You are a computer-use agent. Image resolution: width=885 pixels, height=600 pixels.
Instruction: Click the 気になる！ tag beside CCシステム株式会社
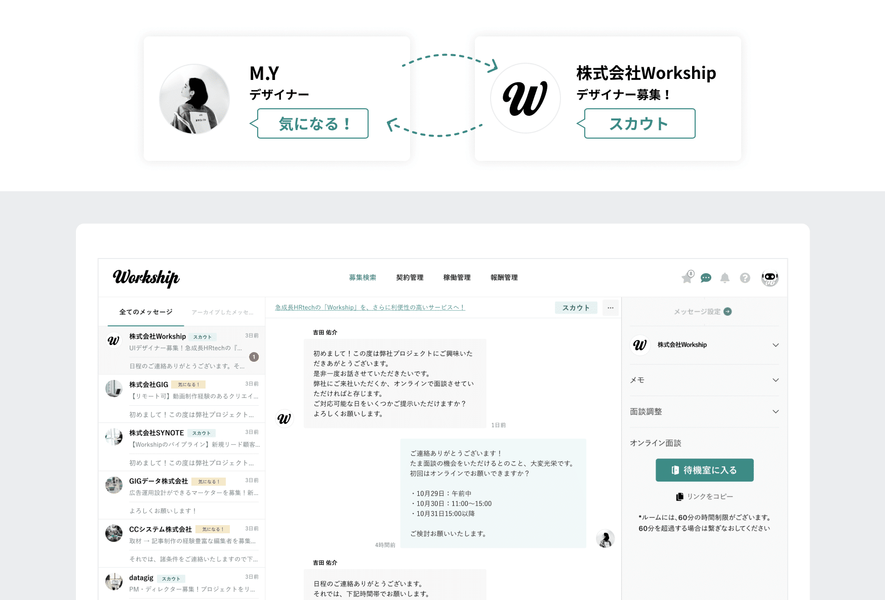213,529
